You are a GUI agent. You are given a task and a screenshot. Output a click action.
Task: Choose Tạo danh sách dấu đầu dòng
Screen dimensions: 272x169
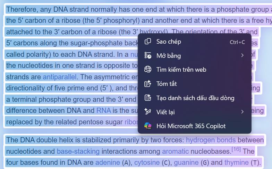195,98
